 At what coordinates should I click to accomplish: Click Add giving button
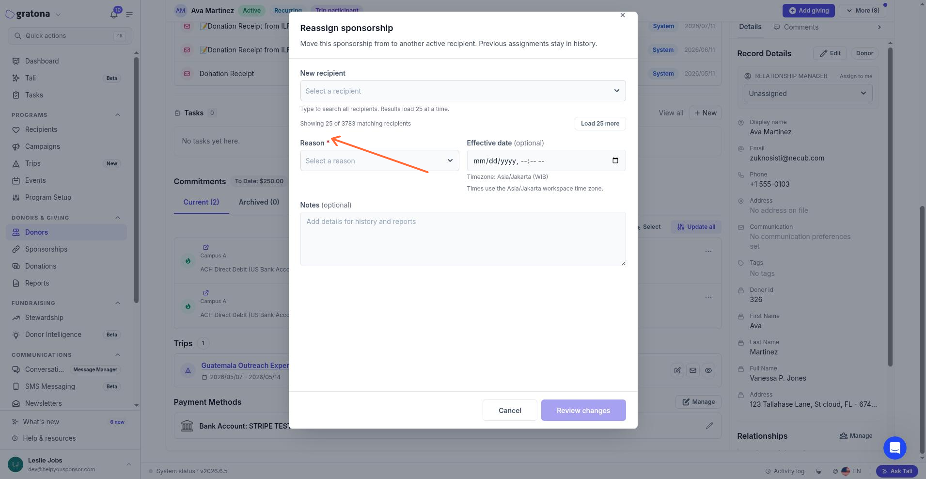[809, 10]
